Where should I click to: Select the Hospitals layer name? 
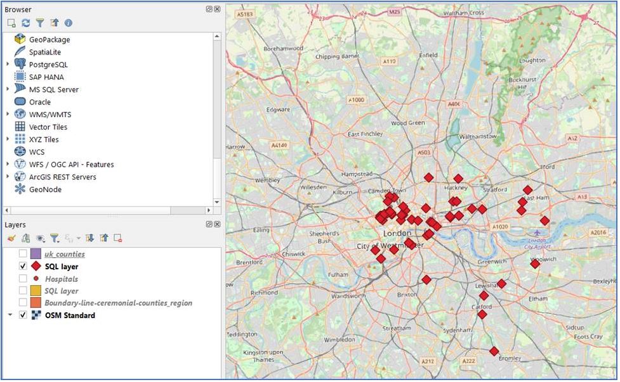tap(62, 279)
